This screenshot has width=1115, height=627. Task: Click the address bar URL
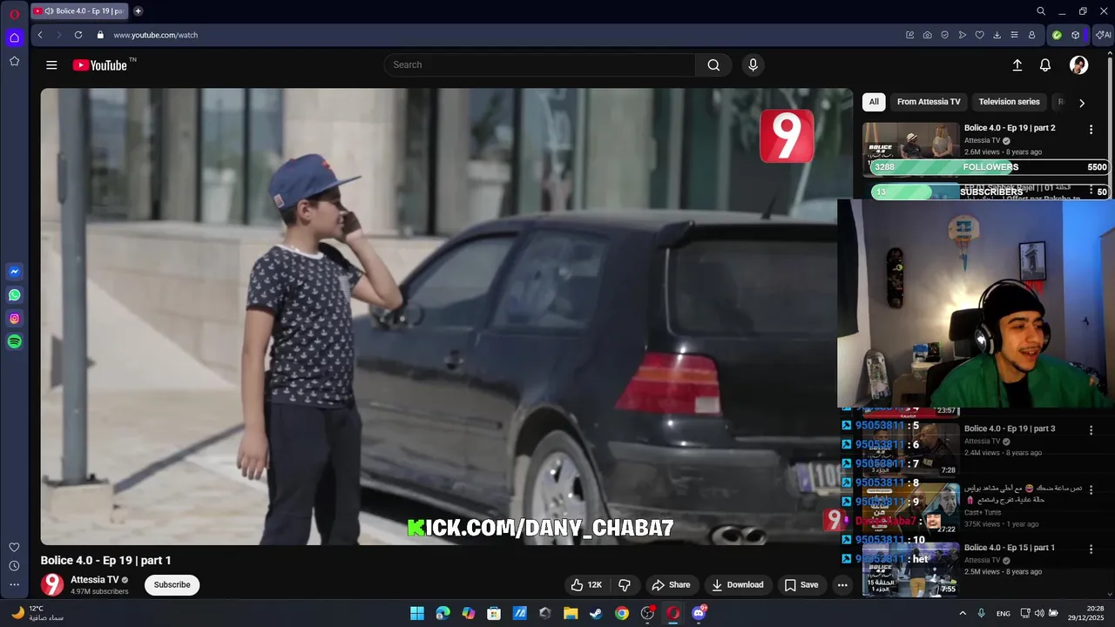pyautogui.click(x=156, y=36)
